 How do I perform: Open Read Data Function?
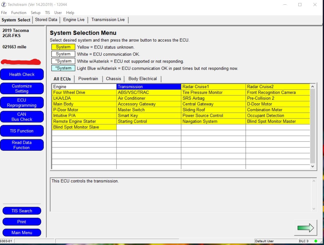(x=22, y=145)
